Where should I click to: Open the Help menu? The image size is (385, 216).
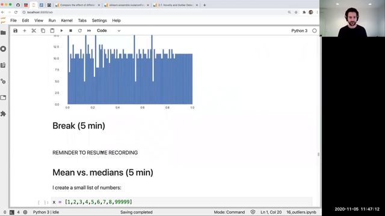point(116,20)
